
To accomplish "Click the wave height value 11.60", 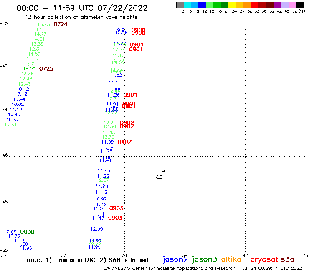I will (x=22, y=244).
